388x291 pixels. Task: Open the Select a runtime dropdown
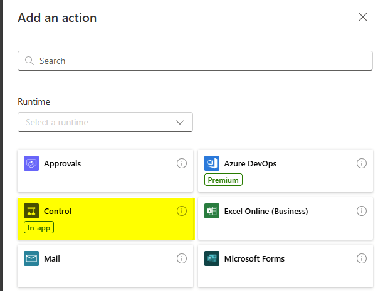pos(100,122)
